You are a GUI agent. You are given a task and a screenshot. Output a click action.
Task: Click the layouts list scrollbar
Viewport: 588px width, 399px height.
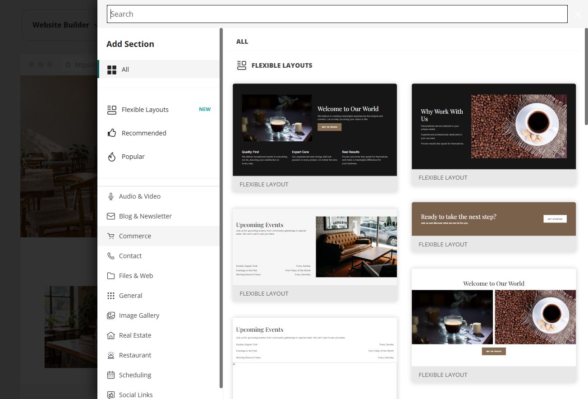[586, 77]
